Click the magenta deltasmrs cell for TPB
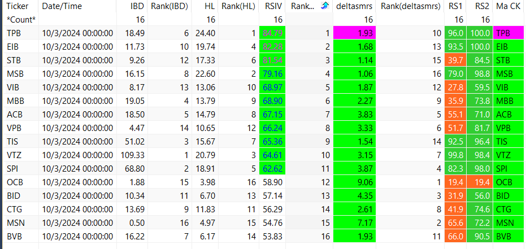 coord(354,33)
